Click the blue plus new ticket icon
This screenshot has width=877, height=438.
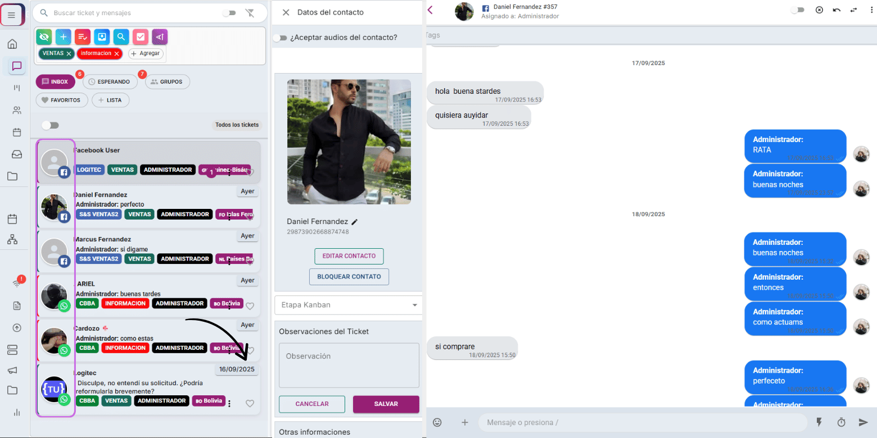tap(63, 37)
